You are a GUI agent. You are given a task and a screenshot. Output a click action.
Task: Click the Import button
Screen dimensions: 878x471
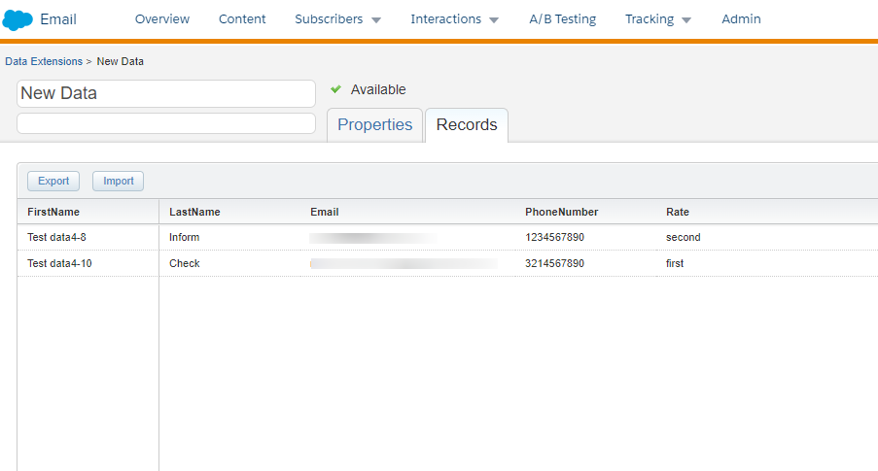(119, 181)
